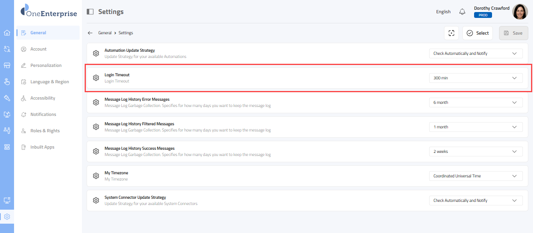Expand Message Log History Error Messages dropdown
This screenshot has width=533, height=233.
(476, 102)
